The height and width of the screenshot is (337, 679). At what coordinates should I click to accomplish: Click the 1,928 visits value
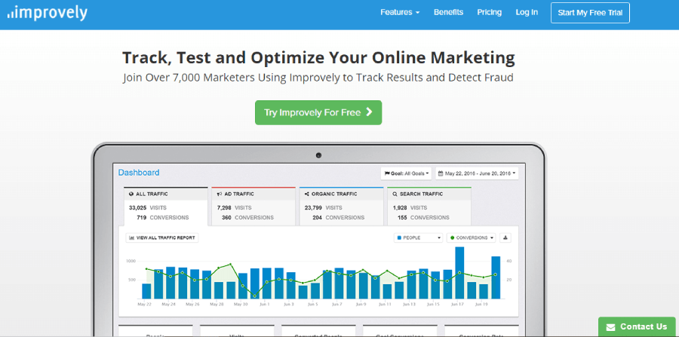[x=400, y=207]
